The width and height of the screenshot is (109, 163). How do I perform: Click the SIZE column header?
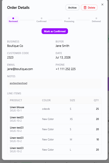72,100
